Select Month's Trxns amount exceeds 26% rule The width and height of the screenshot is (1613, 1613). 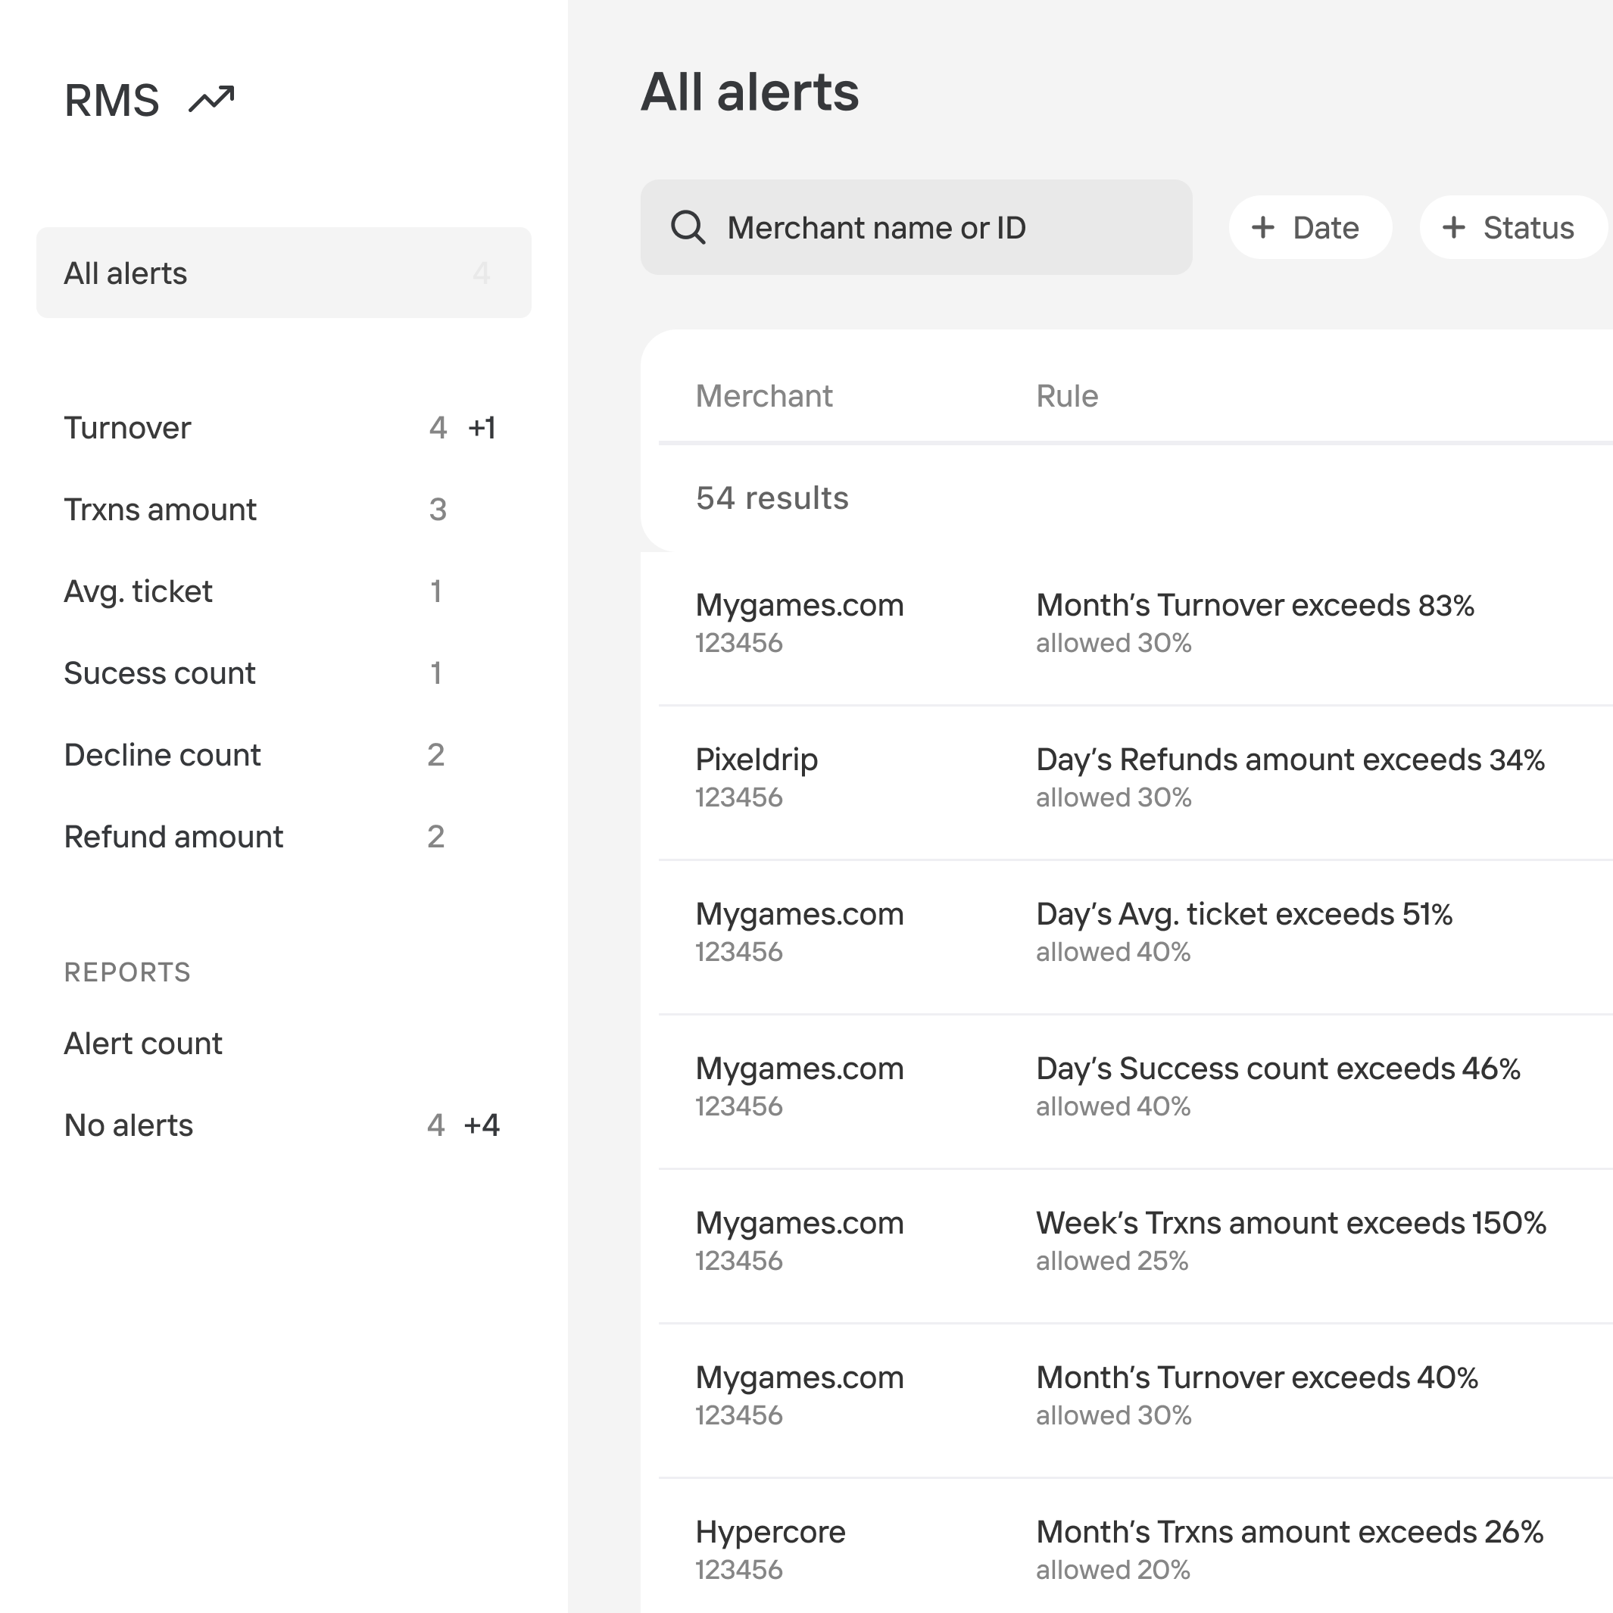(1290, 1532)
